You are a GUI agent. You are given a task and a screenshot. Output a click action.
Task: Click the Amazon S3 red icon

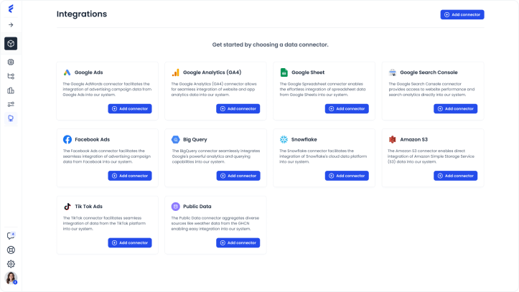(x=393, y=140)
